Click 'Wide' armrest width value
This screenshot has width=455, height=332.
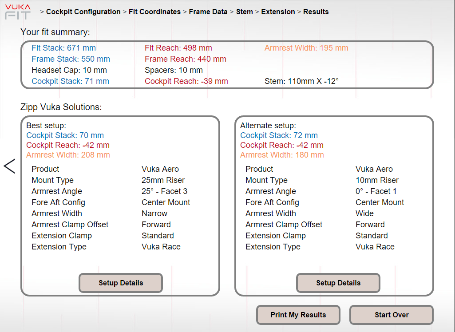[364, 213]
